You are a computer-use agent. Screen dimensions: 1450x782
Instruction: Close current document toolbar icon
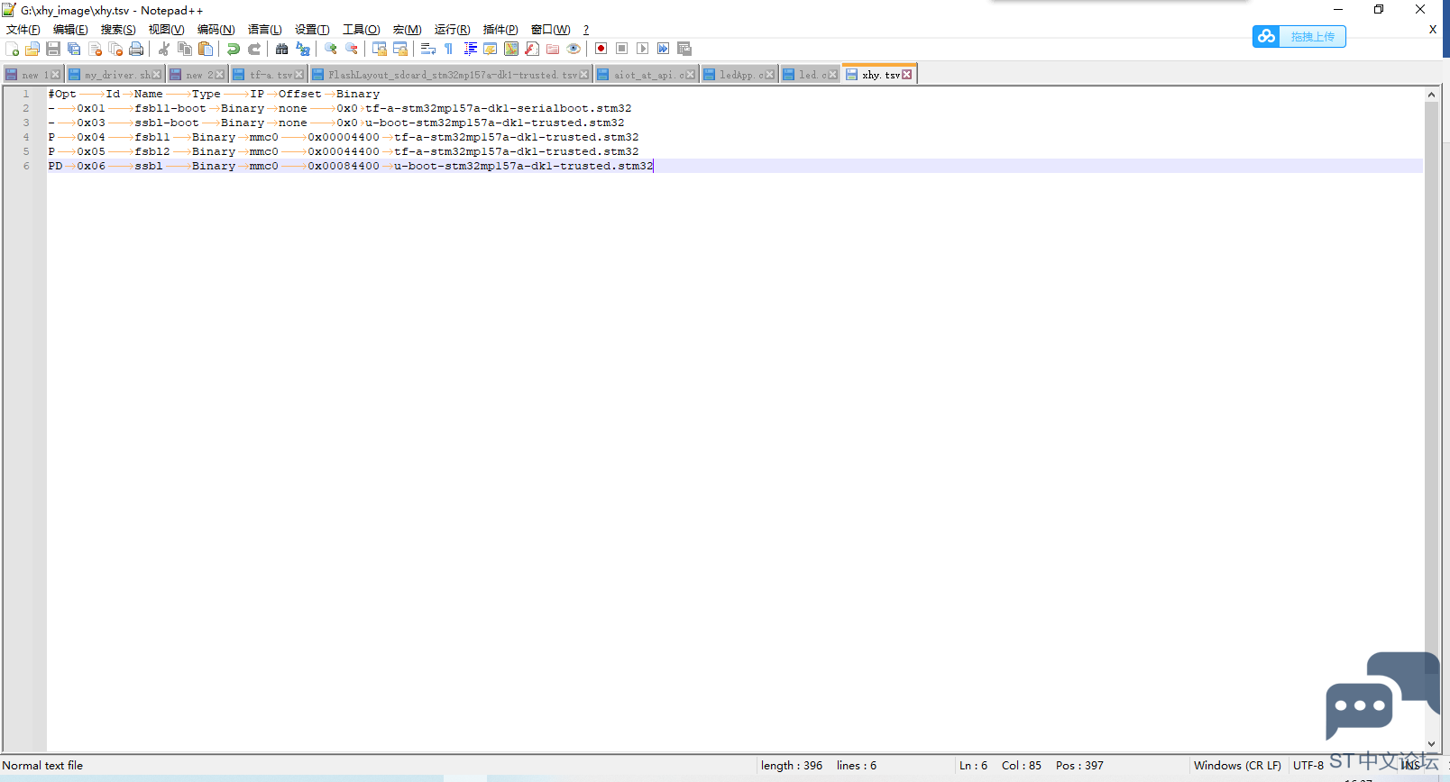(95, 49)
